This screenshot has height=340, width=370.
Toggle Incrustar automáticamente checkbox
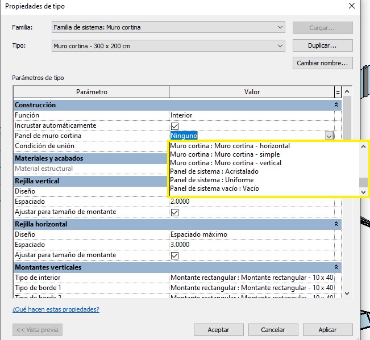[x=175, y=125]
